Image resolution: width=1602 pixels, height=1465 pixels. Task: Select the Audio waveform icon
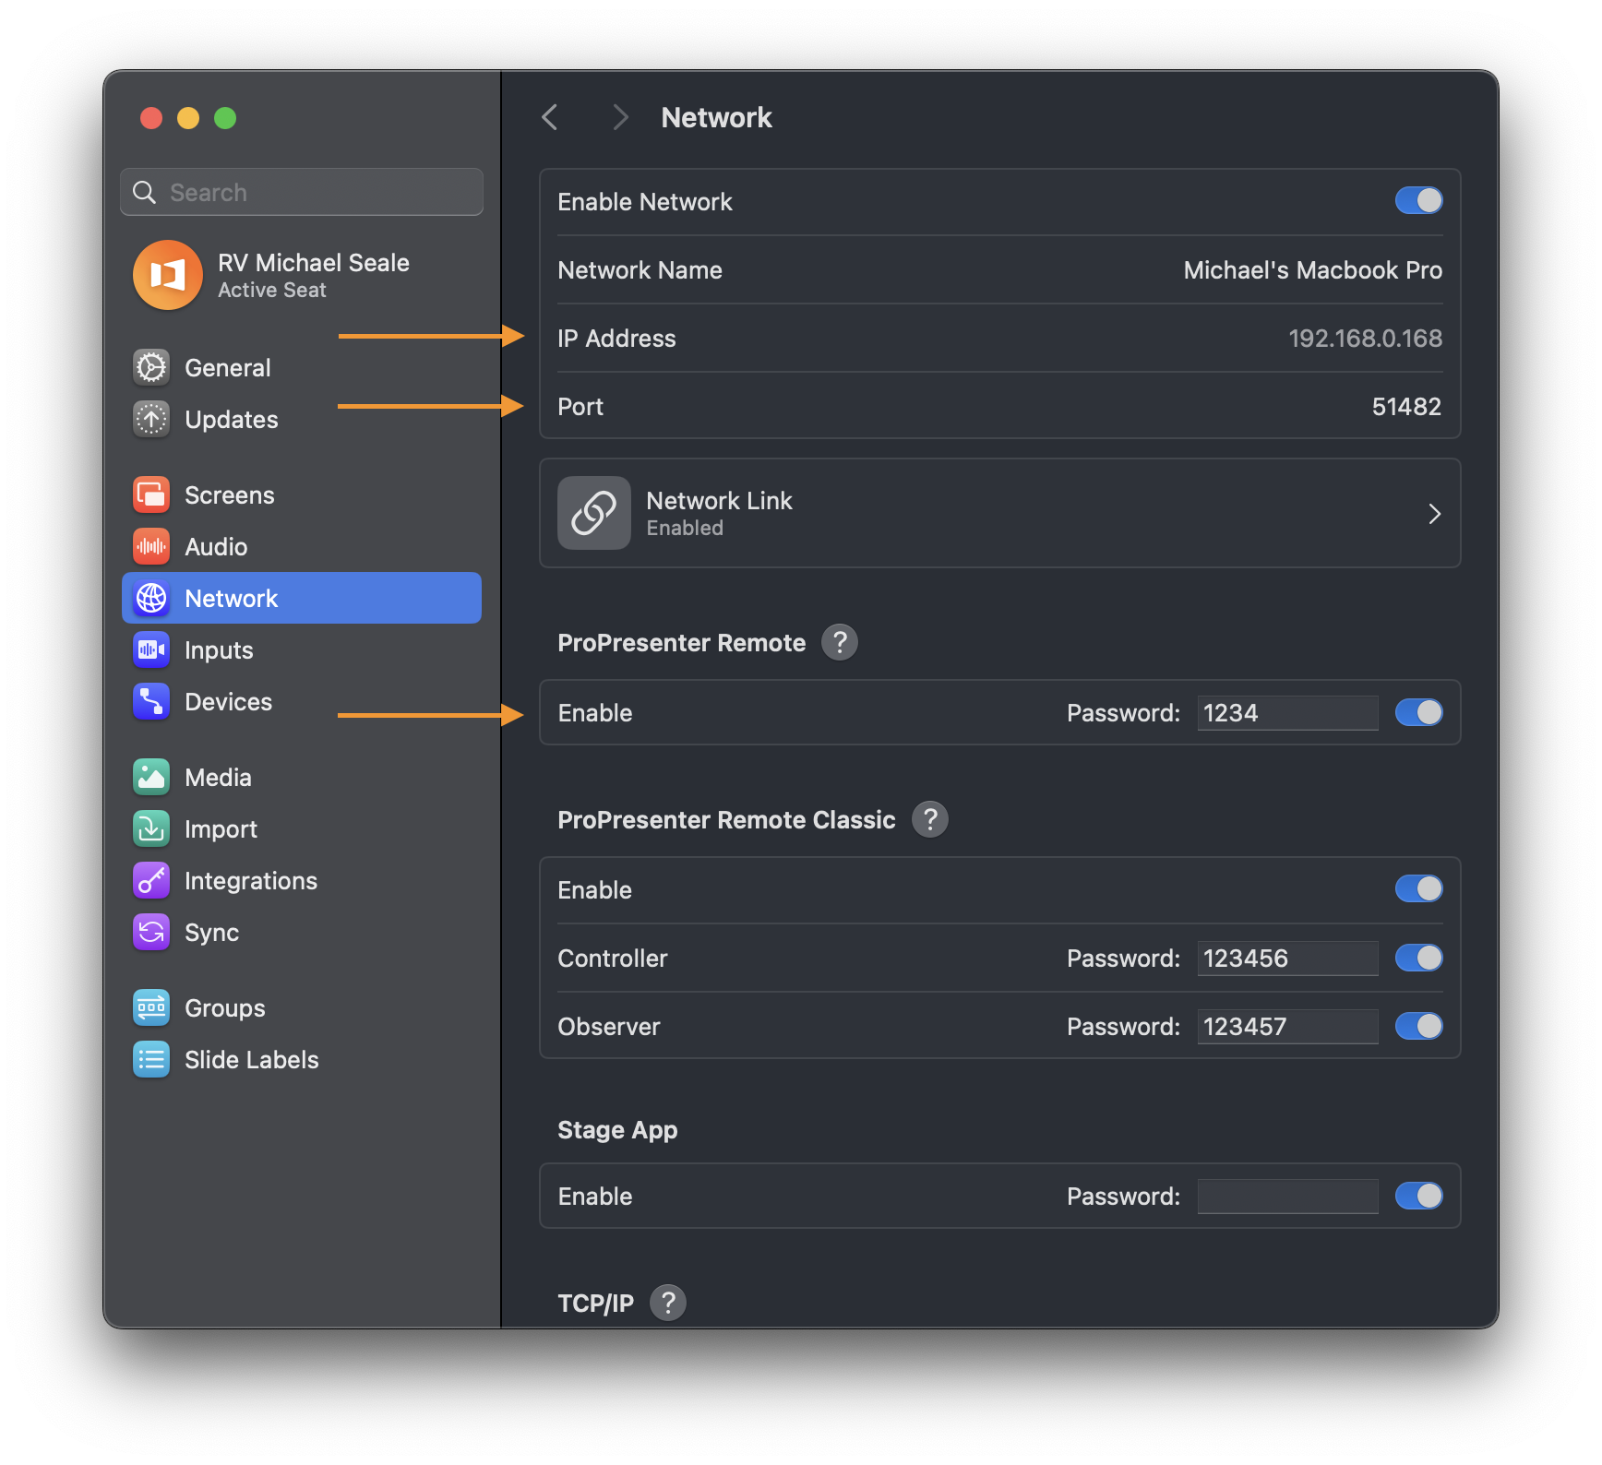(x=151, y=546)
